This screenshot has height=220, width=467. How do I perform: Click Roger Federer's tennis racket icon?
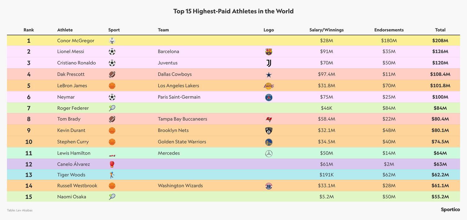tap(112, 108)
